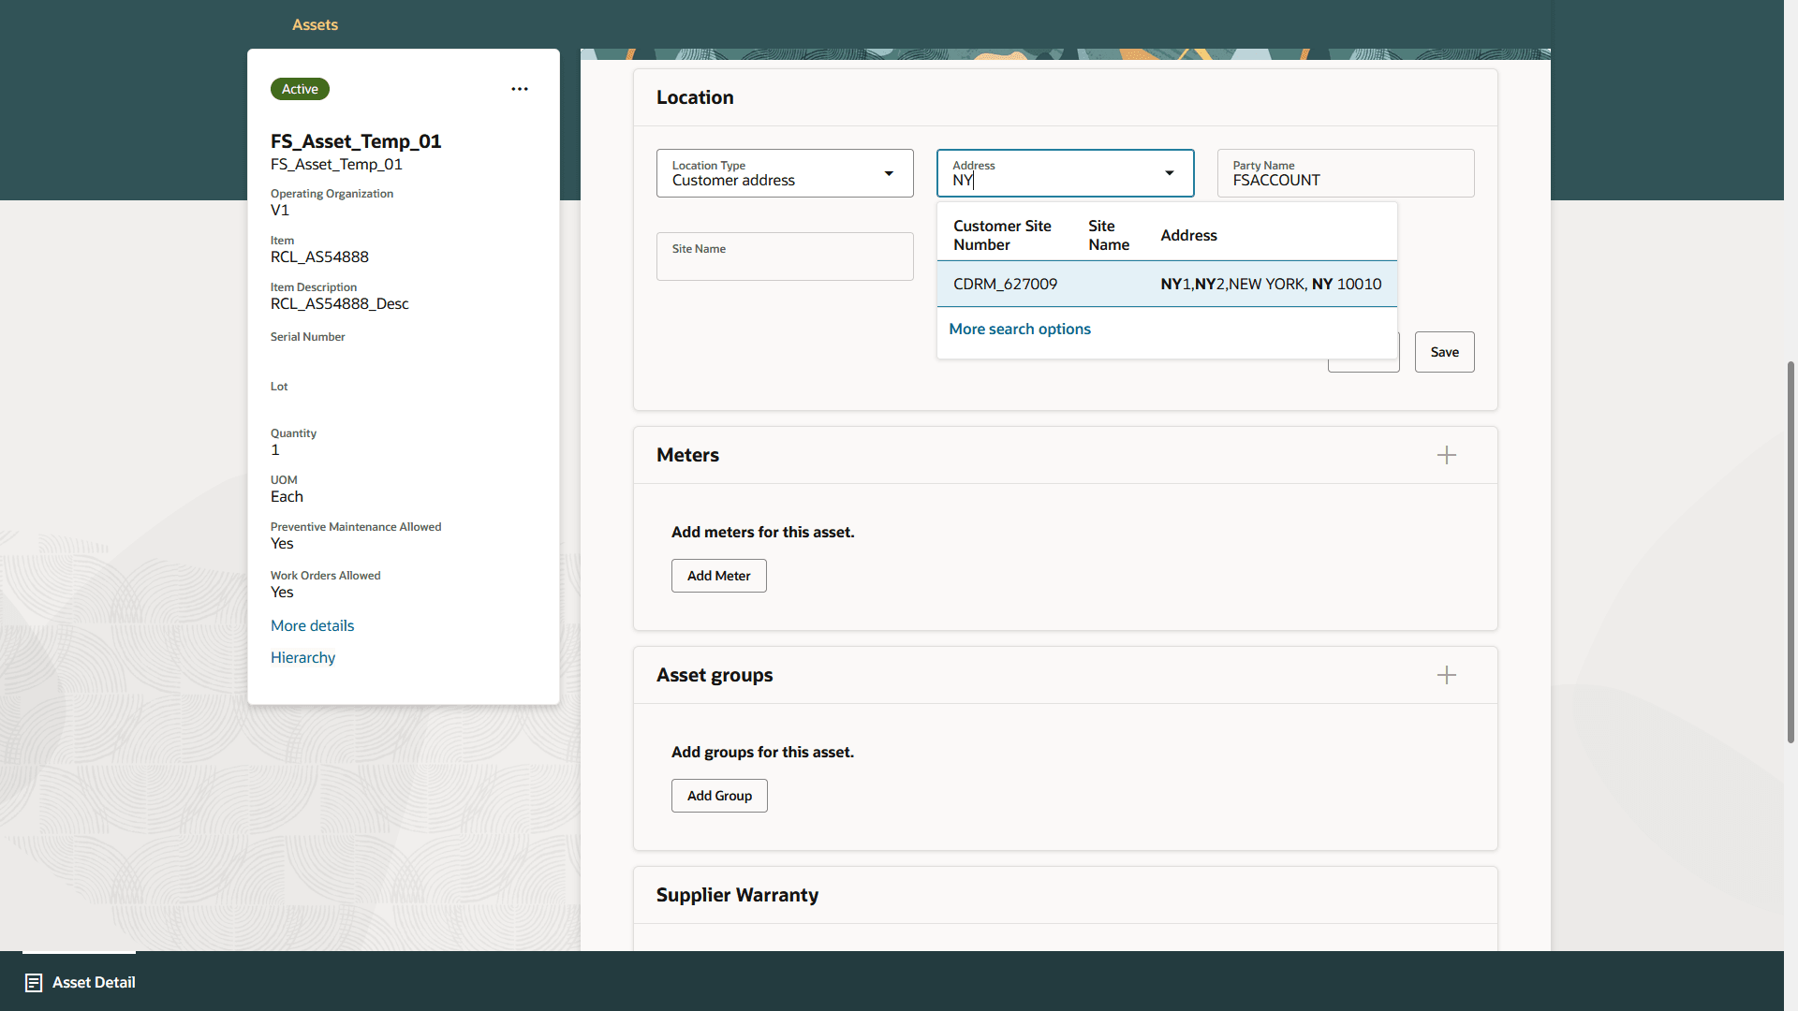
Task: Open the three-dot actions menu on asset card
Action: 520,89
